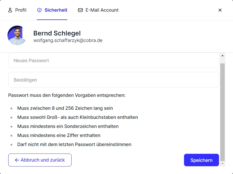Image resolution: width=233 pixels, height=174 pixels.
Task: Select the shield icon on Sicherheit tab
Action: [39, 10]
